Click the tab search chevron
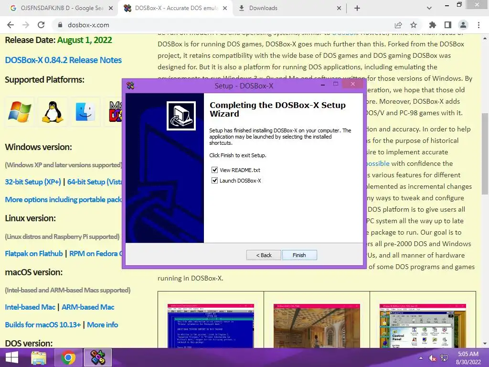Image resolution: width=489 pixels, height=367 pixels. tap(429, 8)
